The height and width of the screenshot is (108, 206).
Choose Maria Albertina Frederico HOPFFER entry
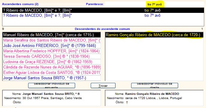[51, 51]
